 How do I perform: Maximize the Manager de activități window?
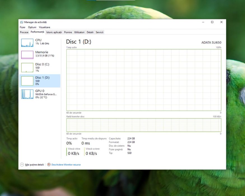(212, 22)
